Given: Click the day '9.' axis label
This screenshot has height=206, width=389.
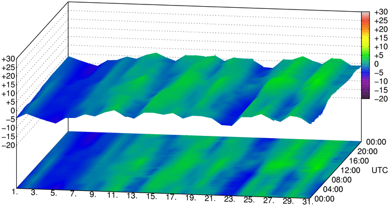Looking at the screenshot, I should (x=93, y=195).
